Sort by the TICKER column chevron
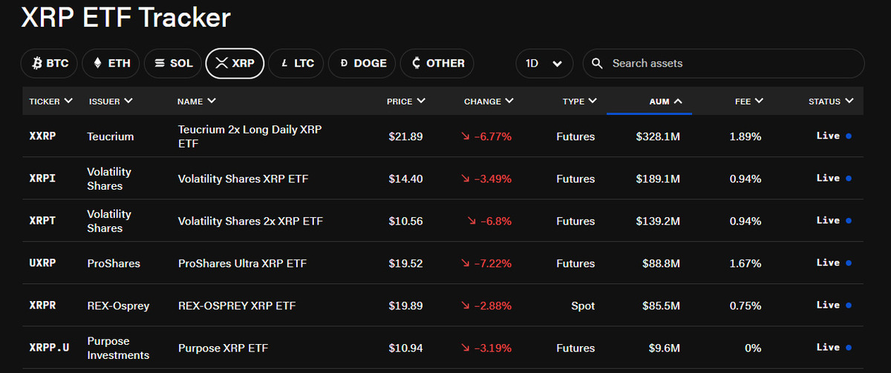Screen dimensions: 891x373 coord(68,101)
